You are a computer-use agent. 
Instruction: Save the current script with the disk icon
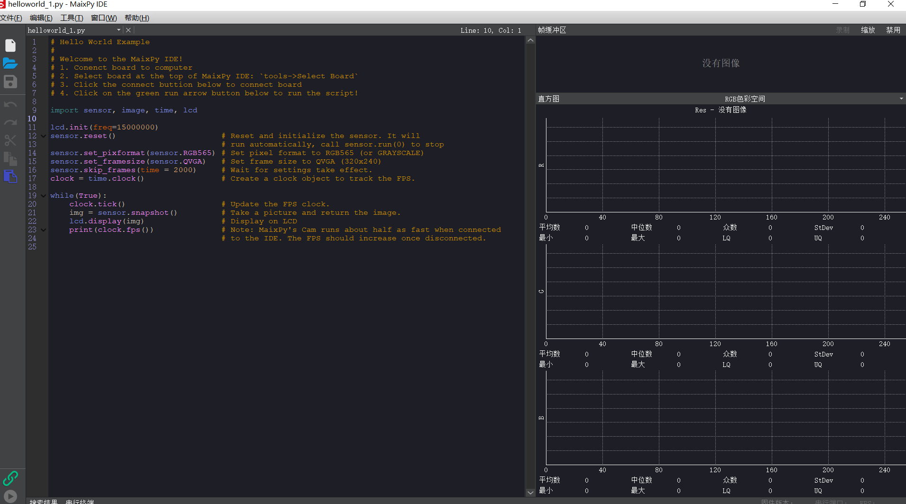click(10, 82)
